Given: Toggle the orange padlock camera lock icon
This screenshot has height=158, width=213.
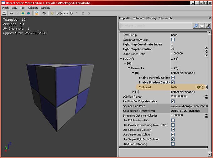Looking at the screenshot, I should pos(36,13).
